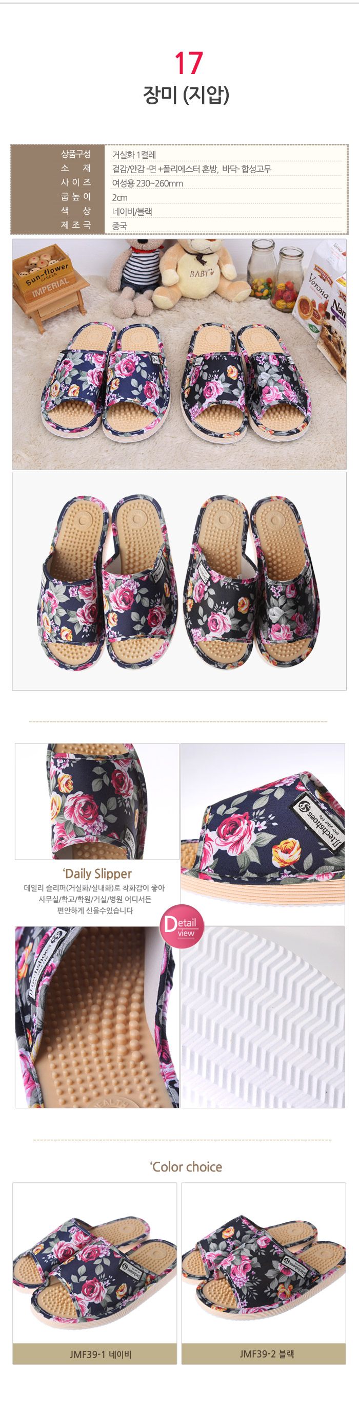Click the red number 17 heading

pos(188,63)
